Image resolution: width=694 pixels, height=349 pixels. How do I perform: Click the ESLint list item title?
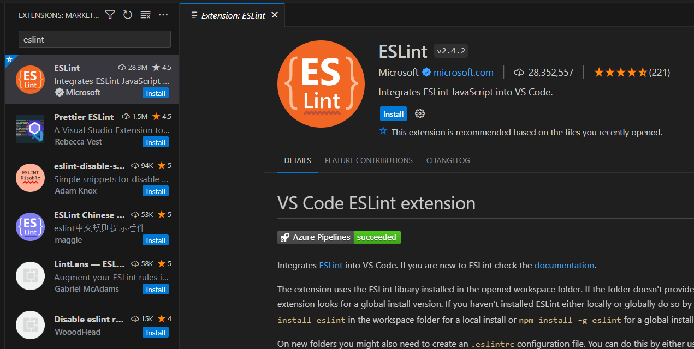(67, 68)
